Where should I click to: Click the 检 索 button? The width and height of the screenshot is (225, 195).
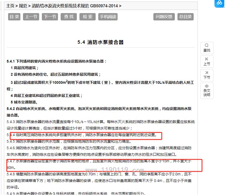click(x=88, y=17)
